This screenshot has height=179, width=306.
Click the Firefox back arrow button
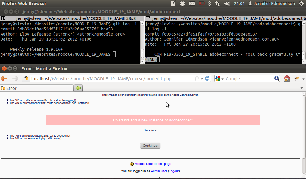click(4, 78)
